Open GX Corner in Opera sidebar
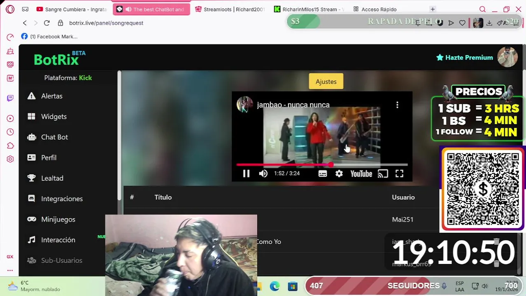526x296 pixels. click(x=10, y=257)
